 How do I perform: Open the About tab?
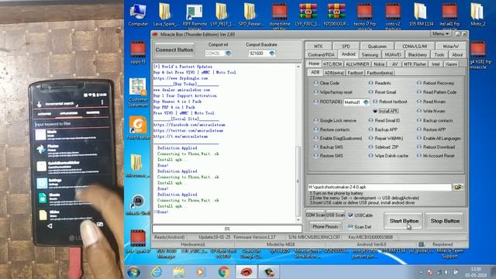click(x=457, y=55)
